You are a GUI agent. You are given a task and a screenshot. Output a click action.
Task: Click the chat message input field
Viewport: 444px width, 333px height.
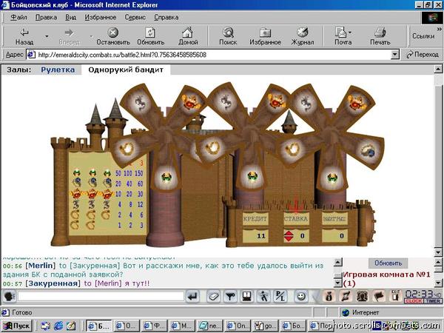[101, 297]
